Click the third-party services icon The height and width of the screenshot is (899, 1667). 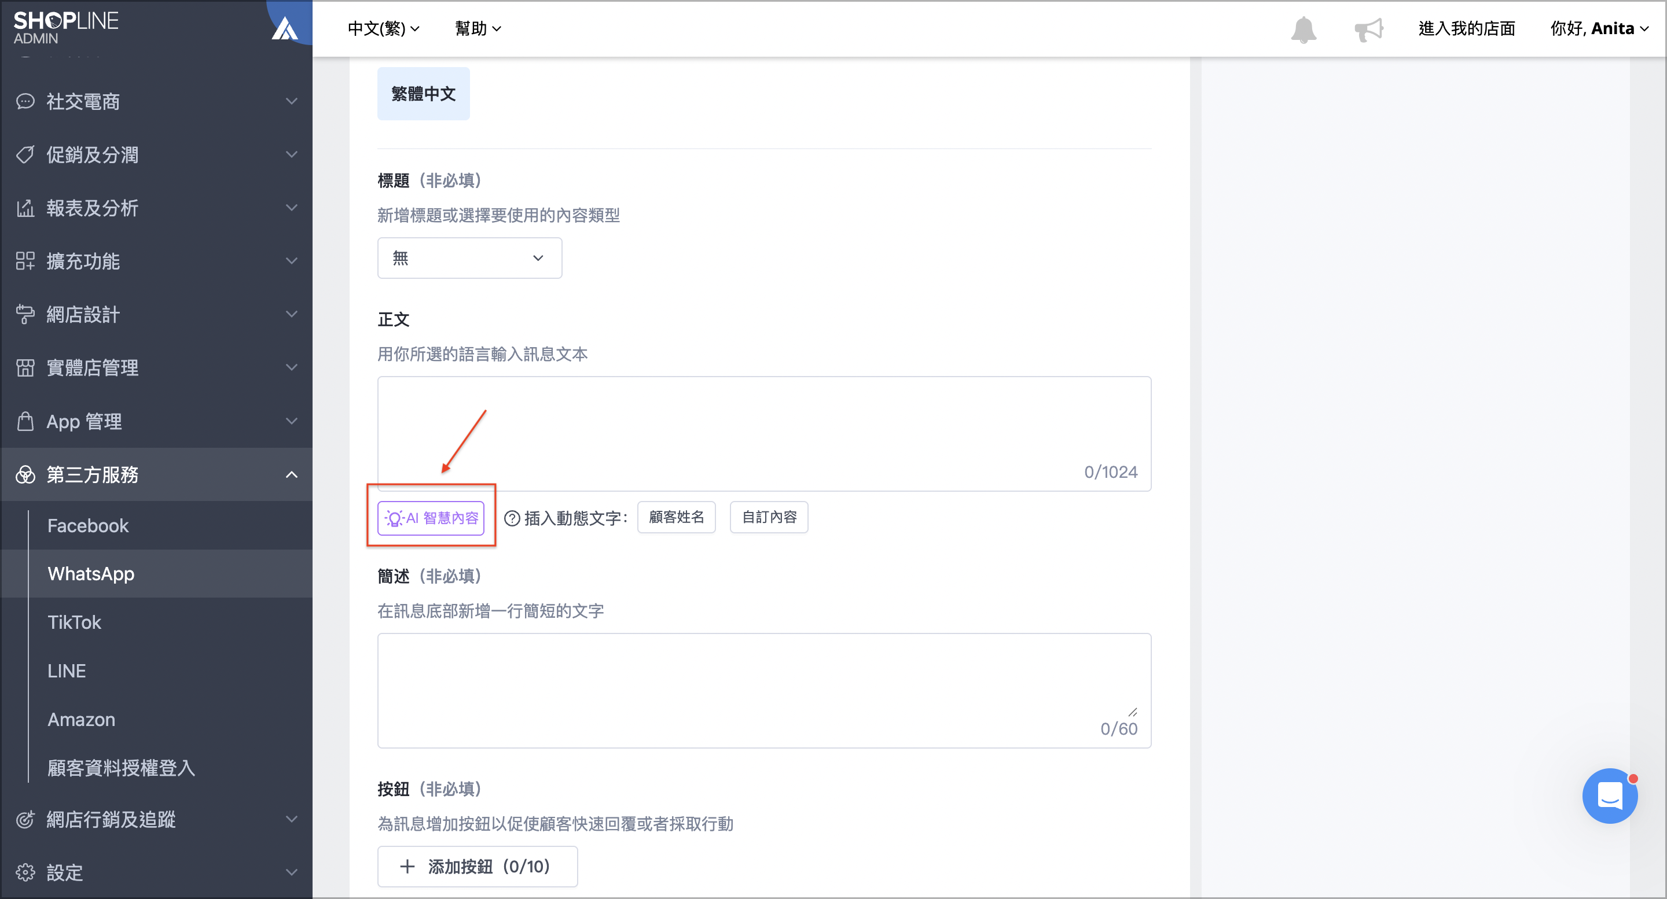point(25,475)
